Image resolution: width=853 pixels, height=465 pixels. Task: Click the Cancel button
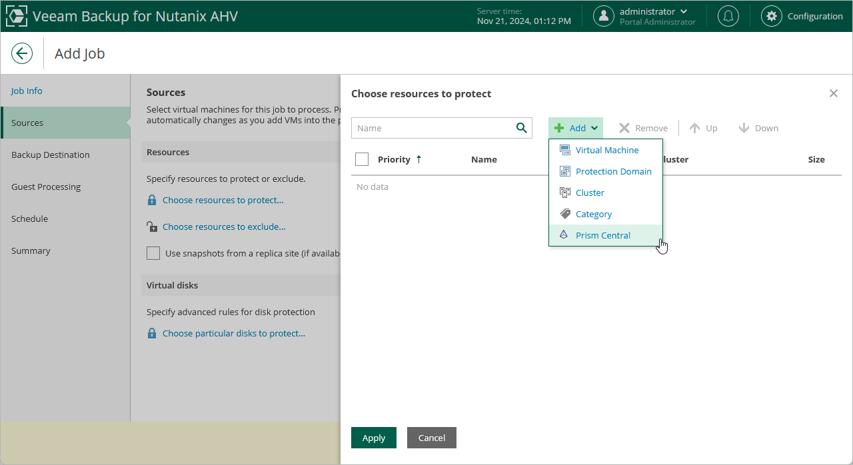pyautogui.click(x=432, y=438)
